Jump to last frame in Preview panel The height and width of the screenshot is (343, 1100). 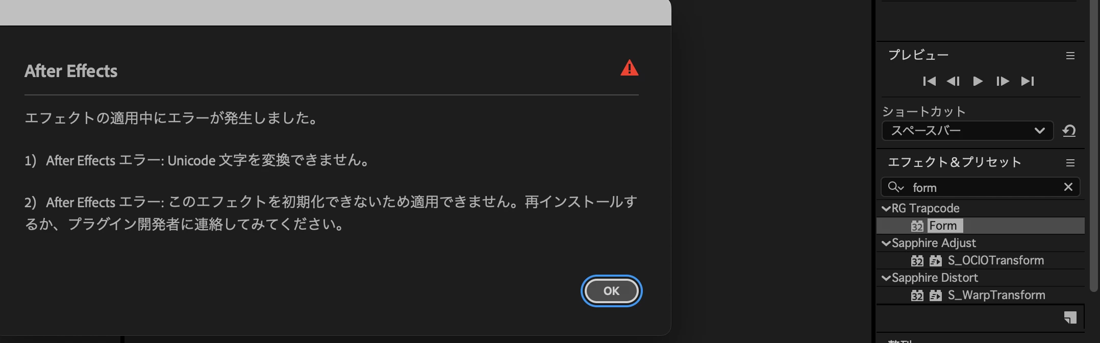tap(1028, 81)
